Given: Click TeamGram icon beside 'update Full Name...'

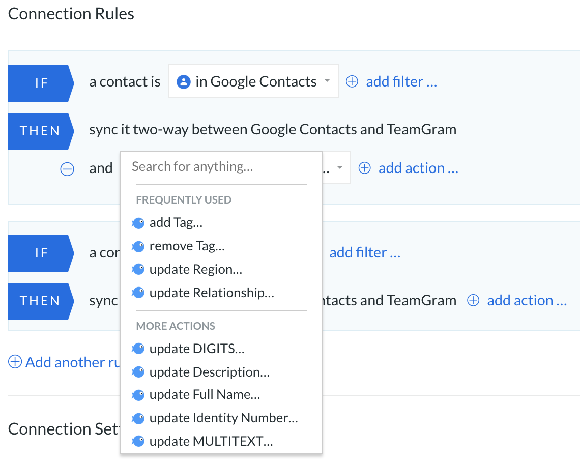Looking at the screenshot, I should pyautogui.click(x=138, y=395).
